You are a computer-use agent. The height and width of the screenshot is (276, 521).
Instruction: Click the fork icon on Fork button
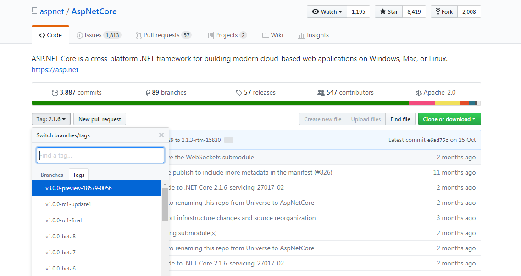pyautogui.click(x=438, y=11)
